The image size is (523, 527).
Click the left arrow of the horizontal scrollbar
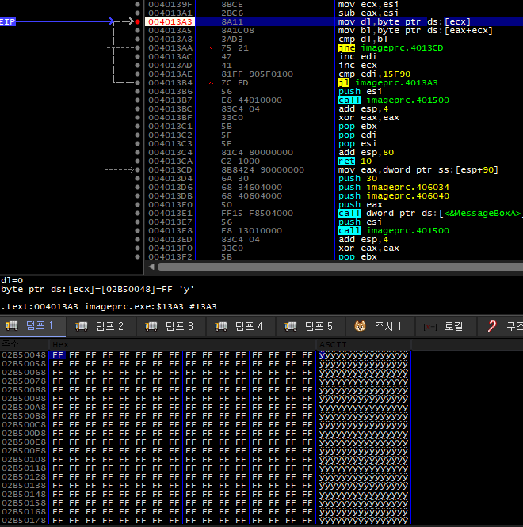(x=151, y=267)
